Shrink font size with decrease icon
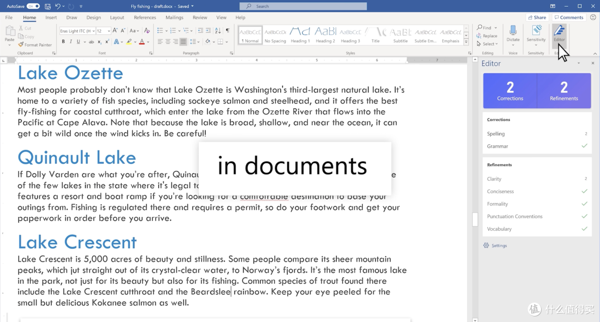Viewport: 600px width, 322px height. [123, 31]
